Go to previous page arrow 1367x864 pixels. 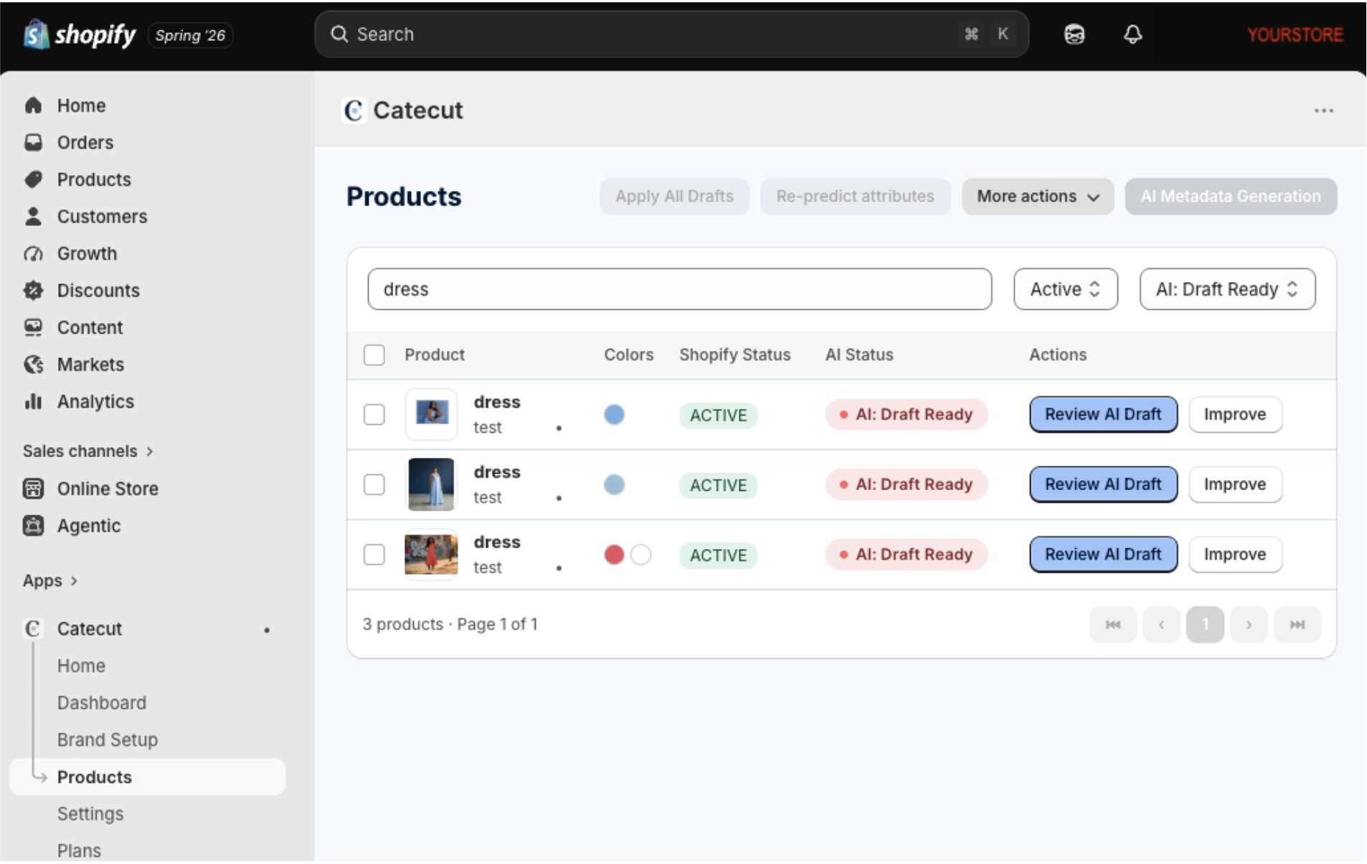pos(1161,624)
